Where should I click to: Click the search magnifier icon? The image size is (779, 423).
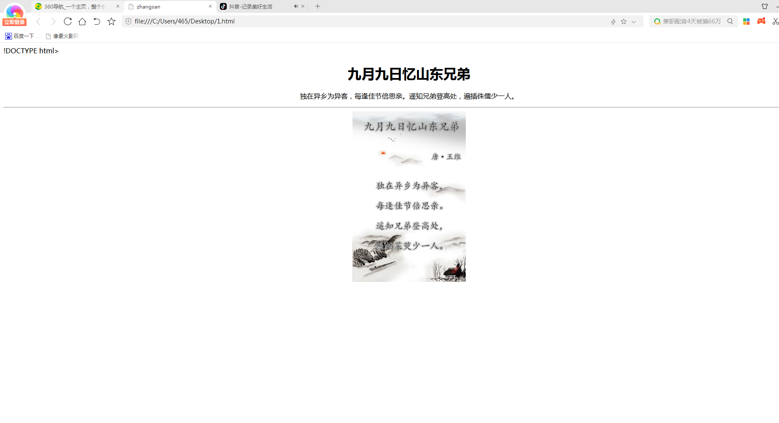tap(730, 21)
